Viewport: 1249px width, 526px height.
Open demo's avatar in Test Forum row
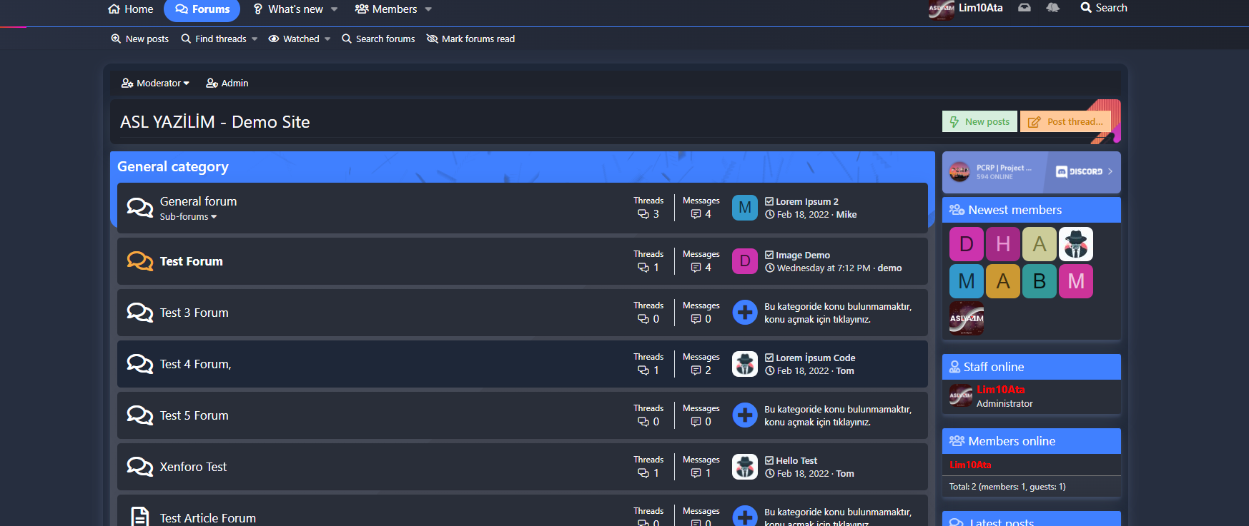745,261
